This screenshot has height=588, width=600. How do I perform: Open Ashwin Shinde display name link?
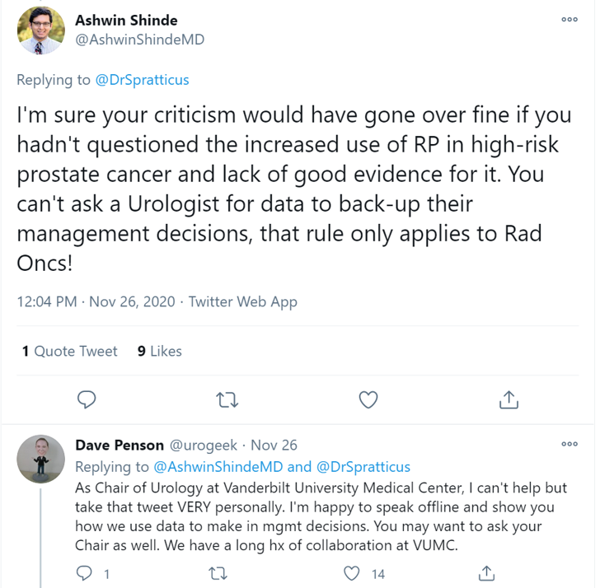(x=126, y=20)
